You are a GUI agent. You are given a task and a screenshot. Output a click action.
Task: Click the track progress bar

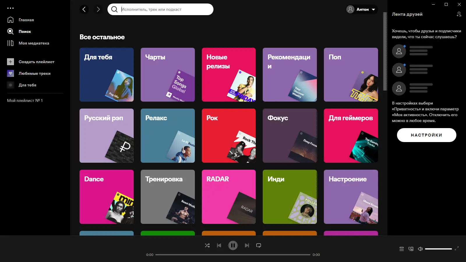point(233,255)
